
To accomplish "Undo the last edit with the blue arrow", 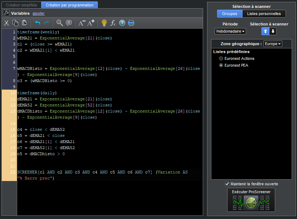I will (x=38, y=23).
